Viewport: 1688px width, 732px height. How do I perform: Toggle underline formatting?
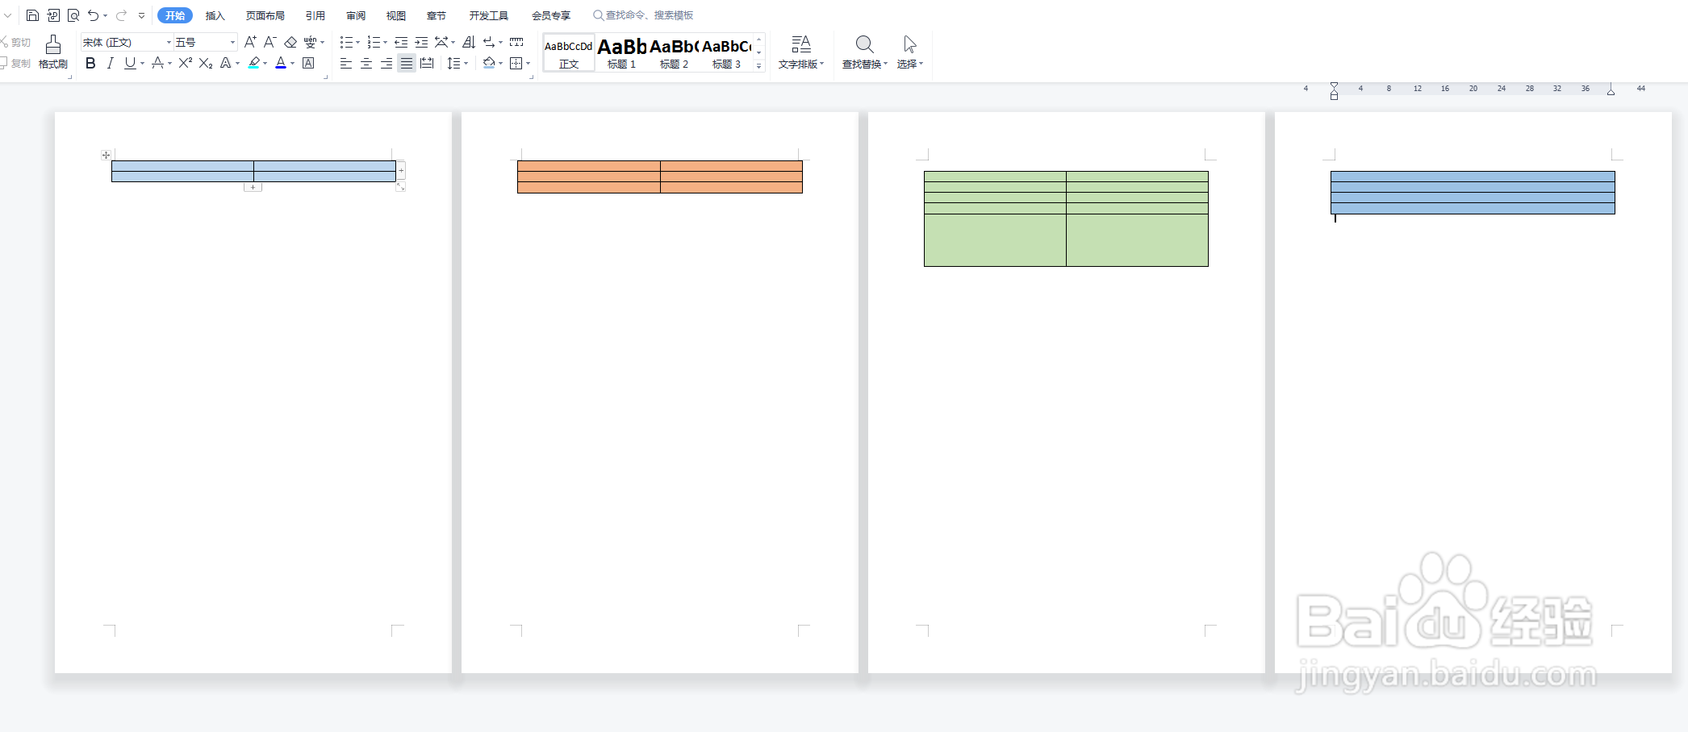tap(130, 63)
